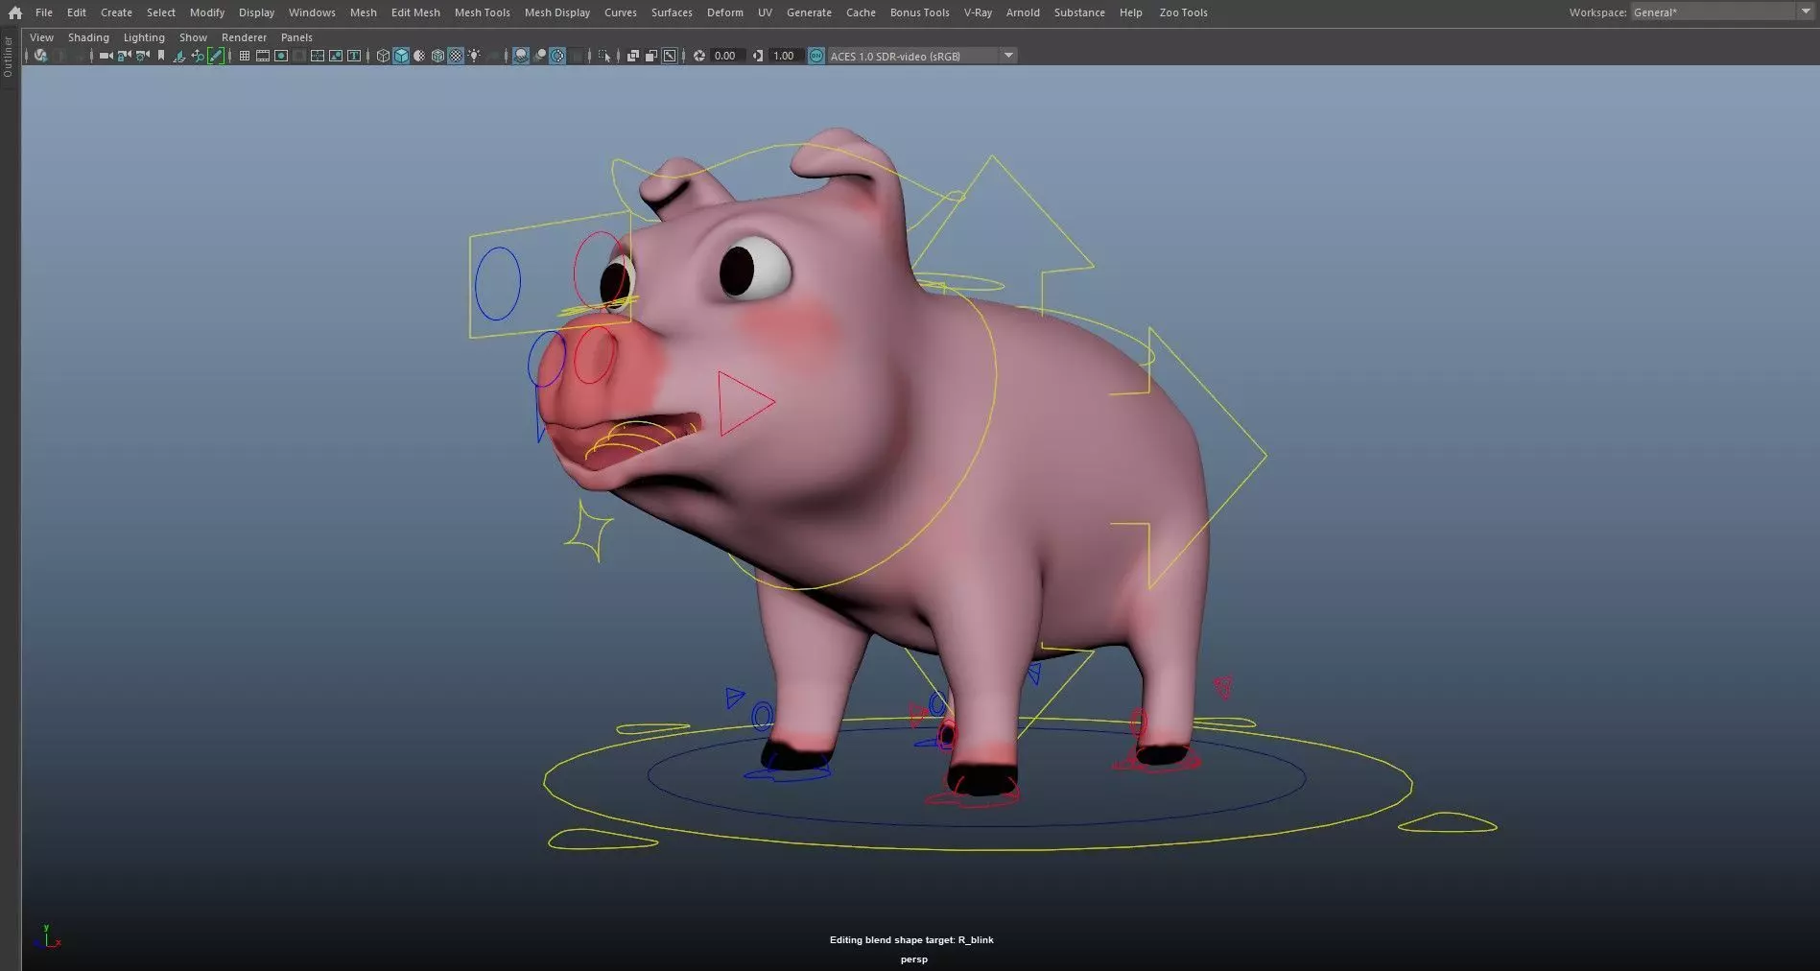
Task: Toggle Textured display checker icon
Action: (456, 56)
